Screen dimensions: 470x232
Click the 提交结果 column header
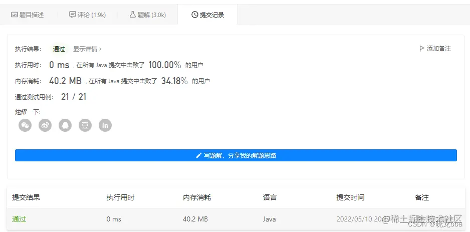(x=26, y=197)
